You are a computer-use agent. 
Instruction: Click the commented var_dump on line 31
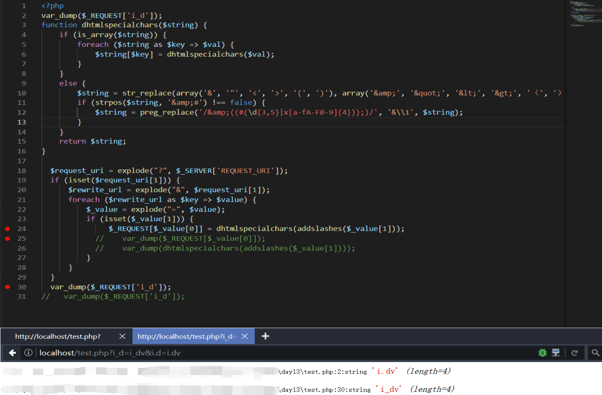pyautogui.click(x=113, y=297)
